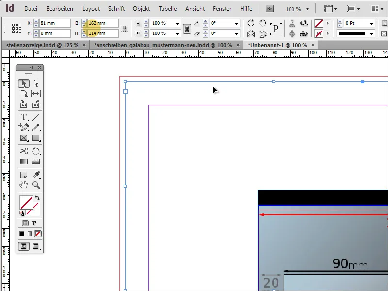Screen dimensions: 388x291
Task: Open the Bearbeiten menu
Action: [x=59, y=9]
